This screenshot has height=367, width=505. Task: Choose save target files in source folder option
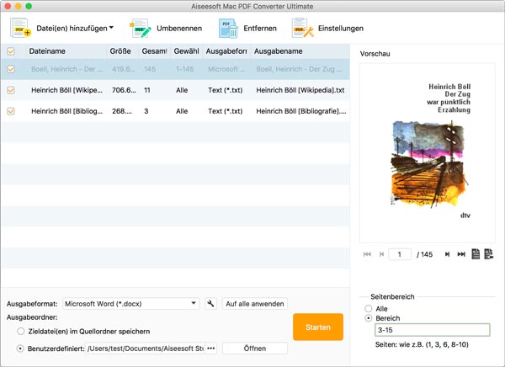pos(21,332)
